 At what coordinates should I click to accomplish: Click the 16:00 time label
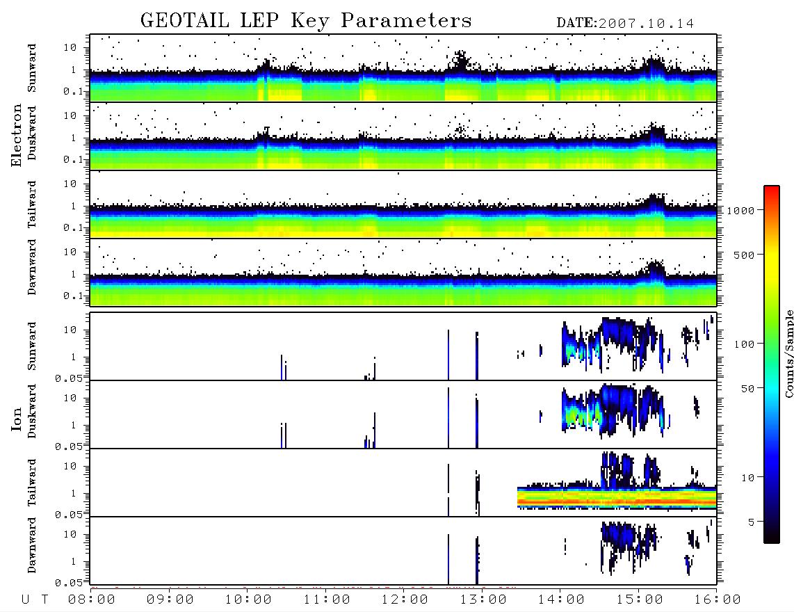tap(718, 600)
